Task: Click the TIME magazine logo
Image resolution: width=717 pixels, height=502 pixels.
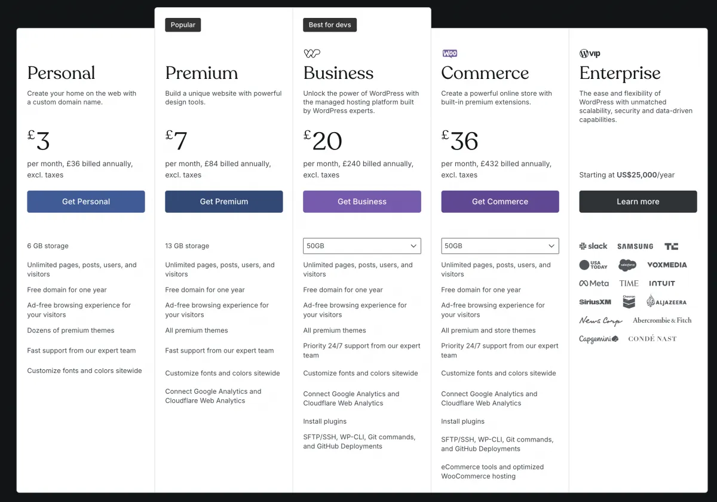Action: coord(628,283)
